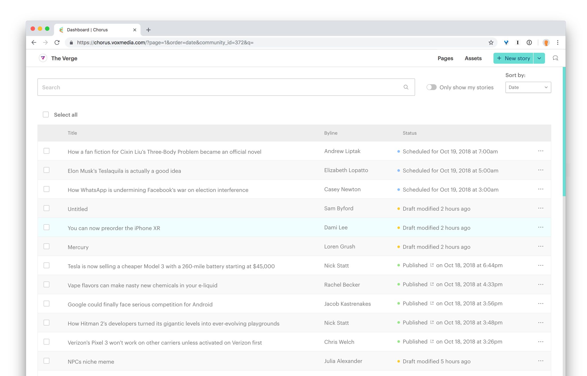Open the Sort by Date dropdown
Viewport: 587px width, 376px height.
pos(528,87)
